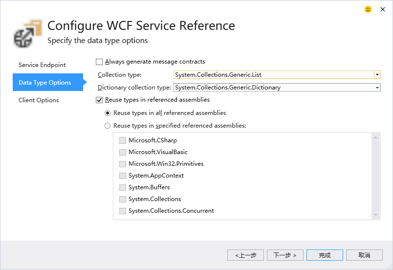Viewport: 393px width, 270px height.
Task: Uncheck Reuse types in referenced assemblies
Action: (x=99, y=100)
